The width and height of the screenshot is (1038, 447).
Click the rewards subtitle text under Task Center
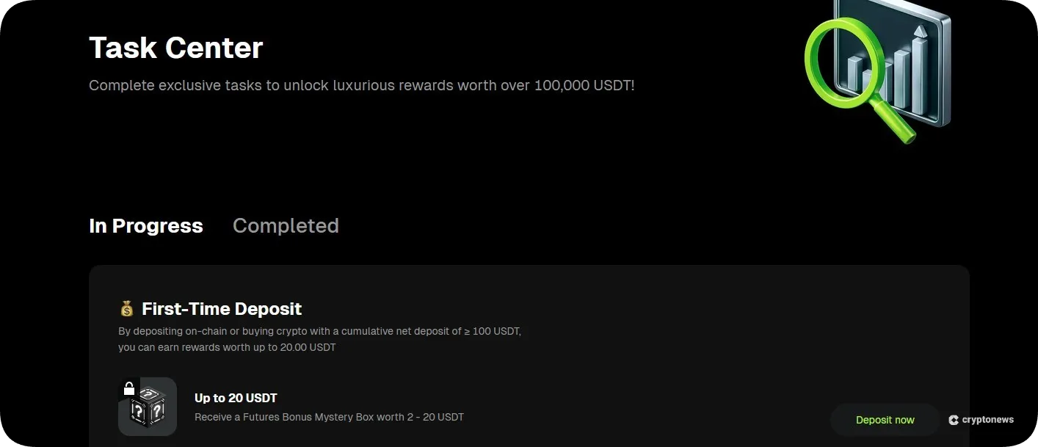point(361,85)
